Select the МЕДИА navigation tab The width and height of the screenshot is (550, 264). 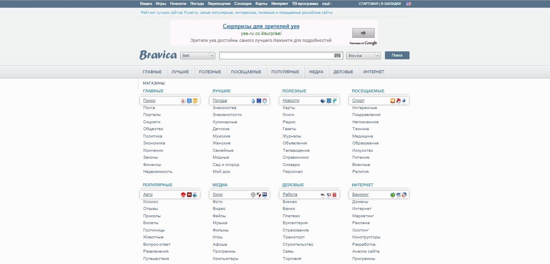click(x=316, y=72)
